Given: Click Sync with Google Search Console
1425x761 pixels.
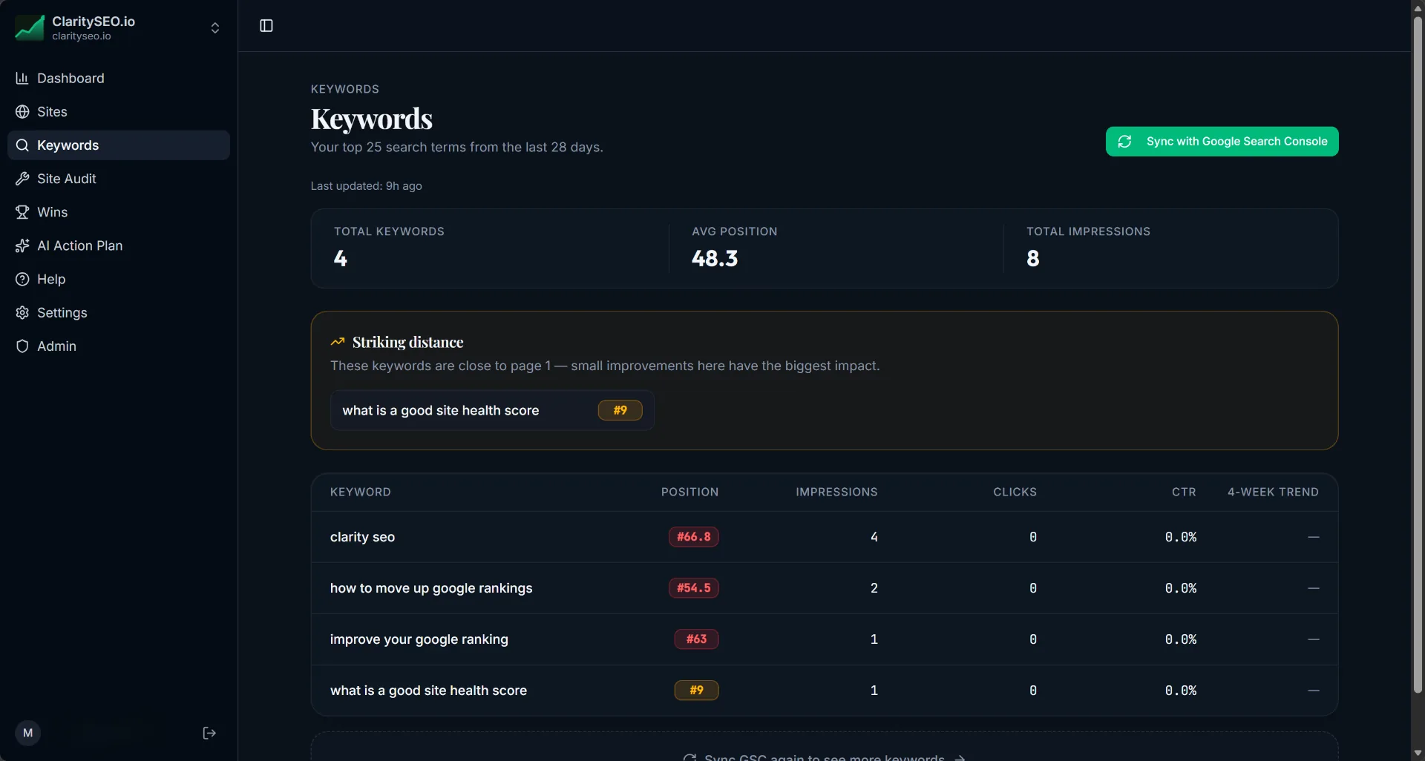Looking at the screenshot, I should 1221,141.
